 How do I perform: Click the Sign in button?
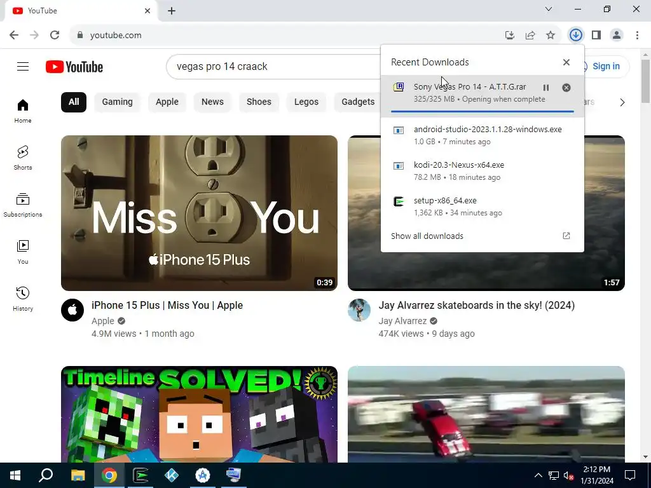tap(606, 66)
